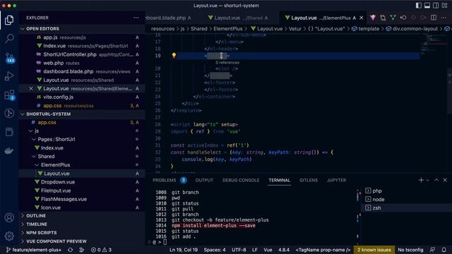Switch to the DEBUG CONSOLE tab
452x254 pixels.
pos(241,181)
